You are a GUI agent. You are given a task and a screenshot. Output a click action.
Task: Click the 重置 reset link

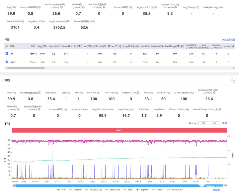coord(225,123)
